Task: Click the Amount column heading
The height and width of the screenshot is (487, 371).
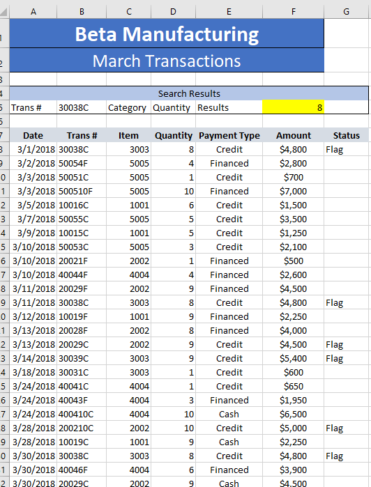Action: pyautogui.click(x=294, y=135)
